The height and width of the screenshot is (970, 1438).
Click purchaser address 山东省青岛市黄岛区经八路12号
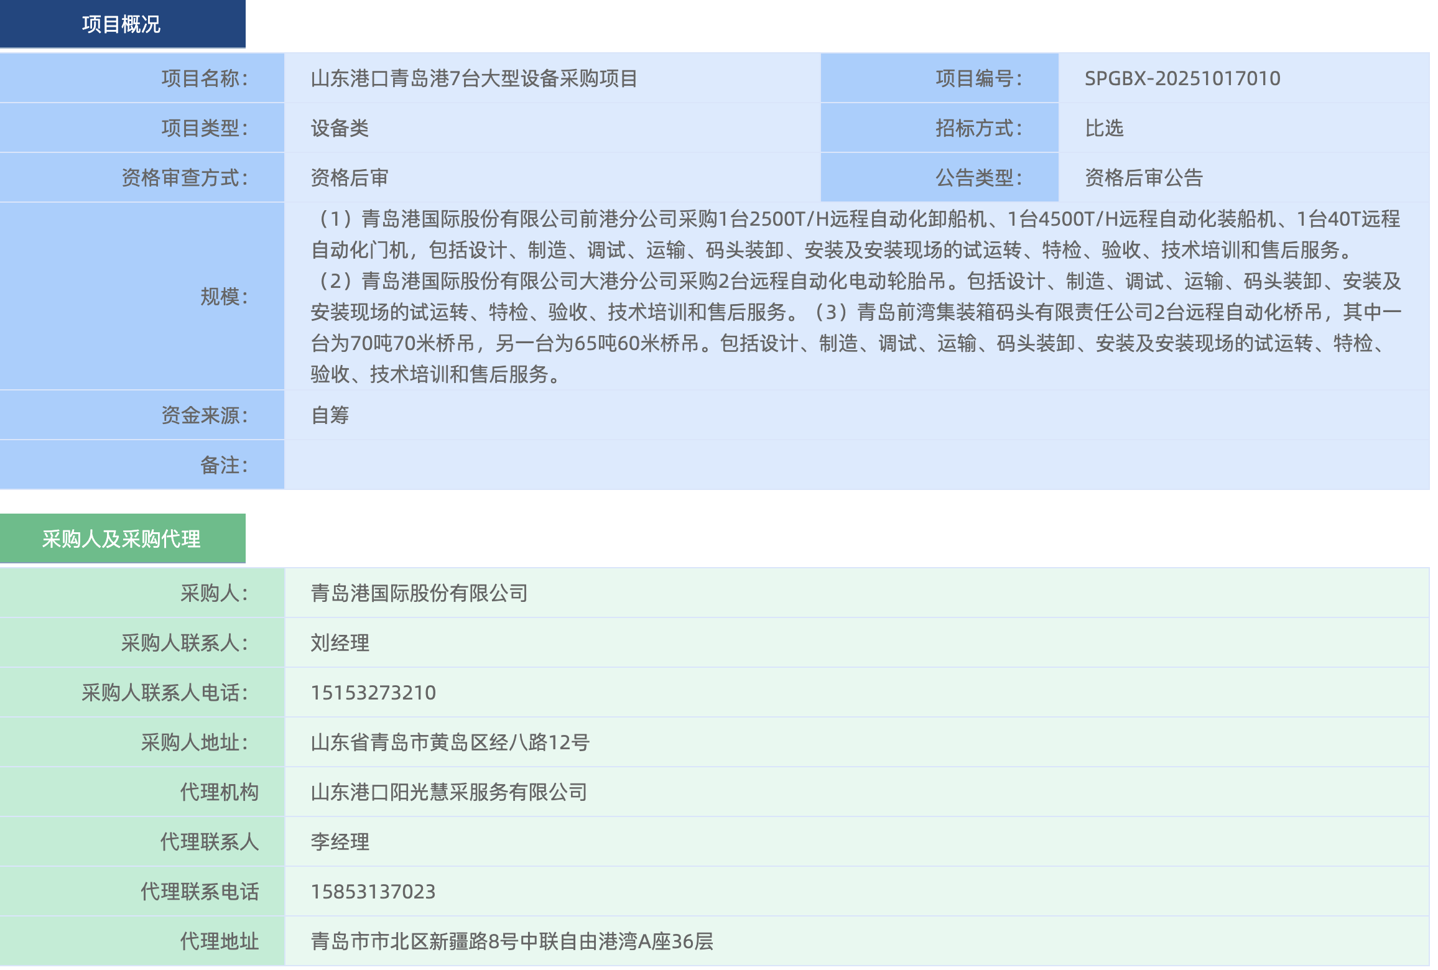pos(450,742)
